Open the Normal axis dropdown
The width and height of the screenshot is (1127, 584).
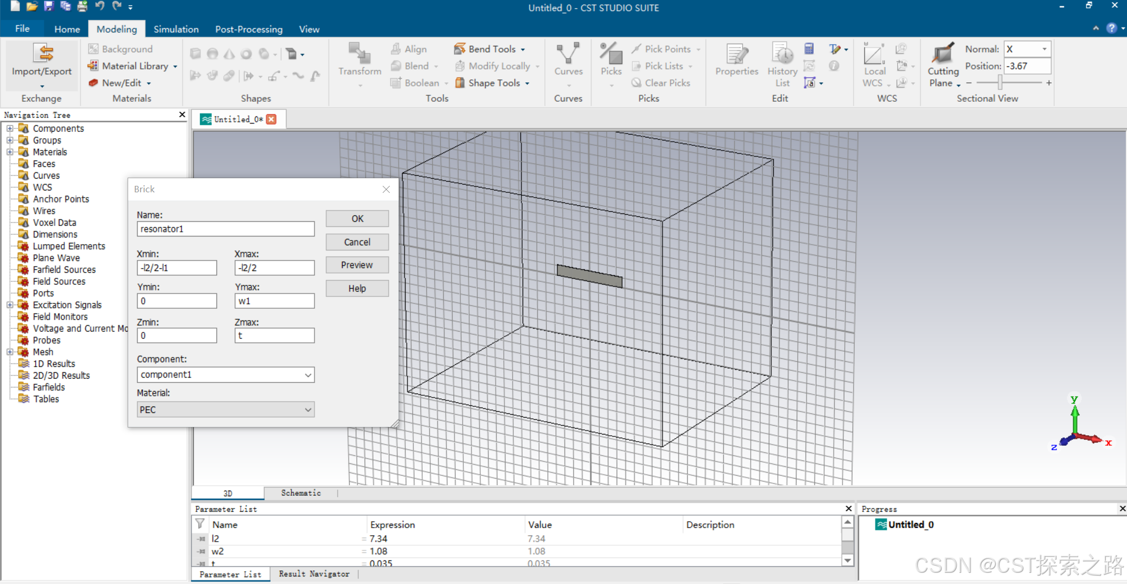pyautogui.click(x=1044, y=49)
